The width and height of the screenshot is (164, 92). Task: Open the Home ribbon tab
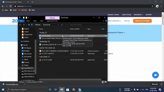click(x=28, y=21)
